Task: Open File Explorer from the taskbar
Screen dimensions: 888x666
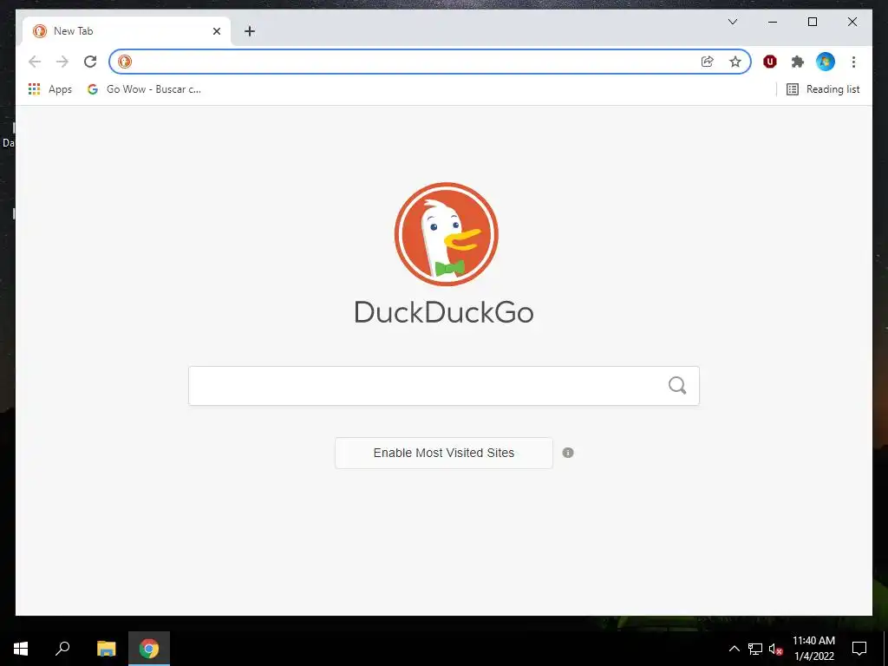Action: tap(106, 649)
